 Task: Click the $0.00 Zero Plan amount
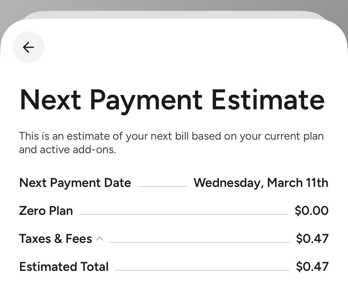tap(311, 211)
